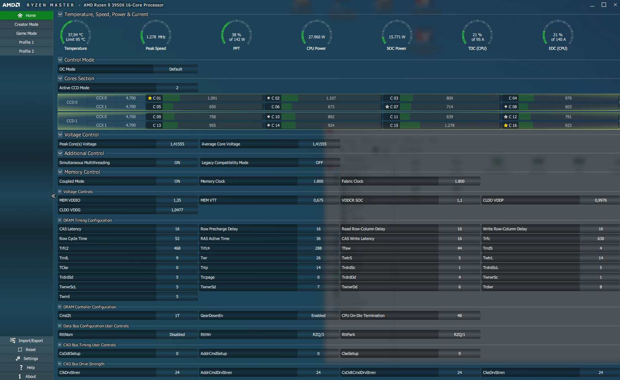This screenshot has width=620, height=380.
Task: Click the C 05 core speed bar
Action: click(x=213, y=107)
